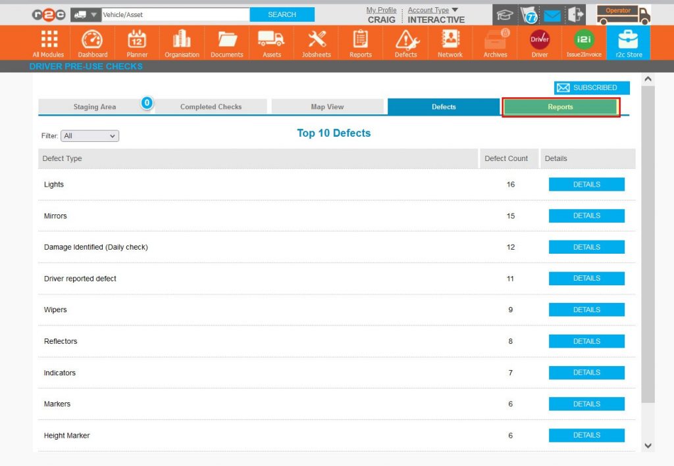Open the Planner module
The image size is (674, 466).
pos(136,41)
